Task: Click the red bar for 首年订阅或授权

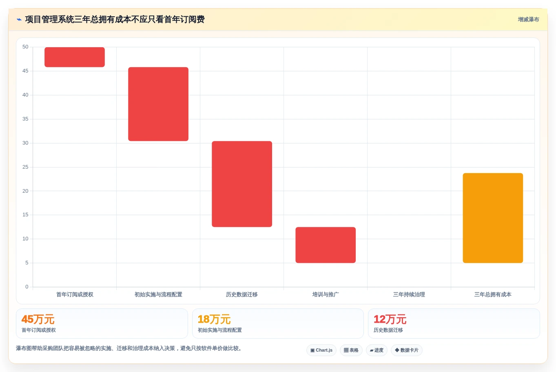Action: point(75,57)
